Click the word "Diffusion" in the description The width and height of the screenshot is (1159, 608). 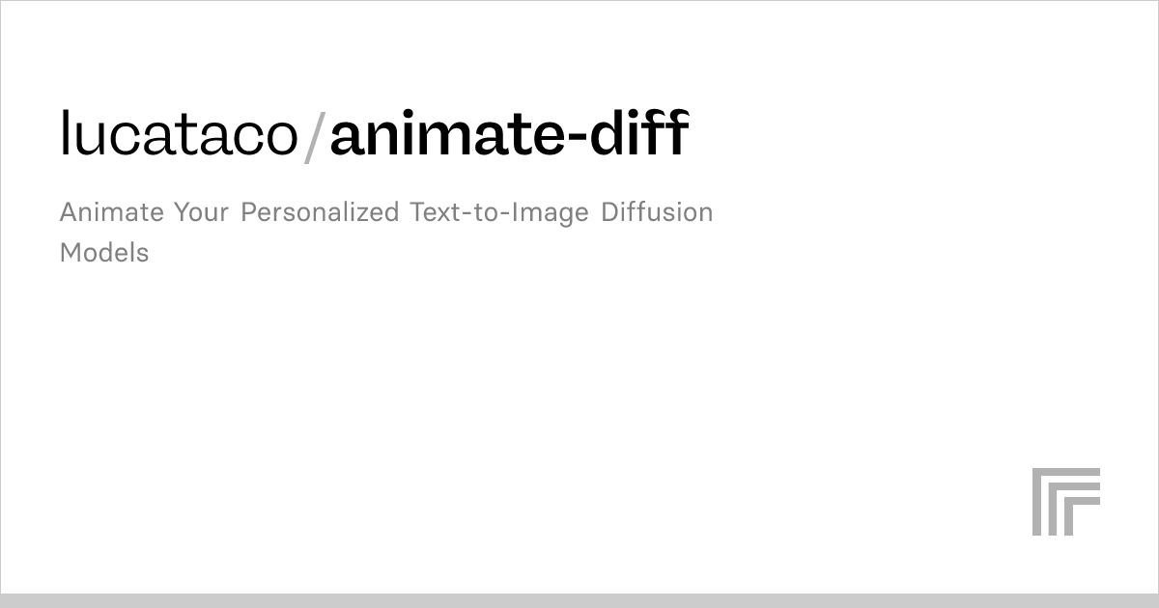coord(657,212)
